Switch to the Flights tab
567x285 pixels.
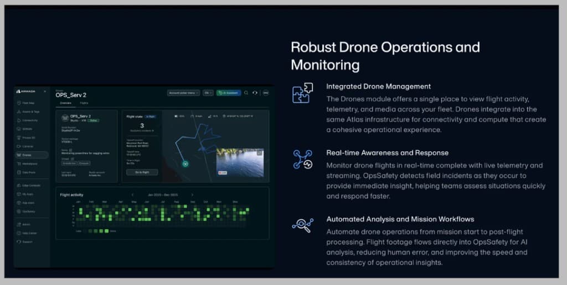pyautogui.click(x=84, y=103)
